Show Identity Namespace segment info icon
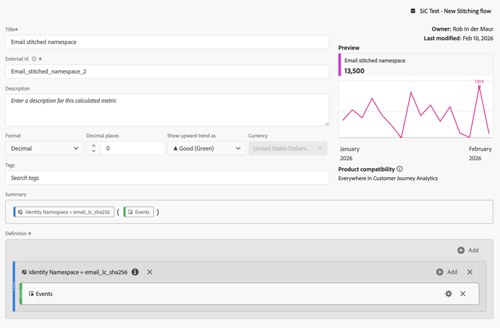Screen dimensions: 500x328 pos(135,272)
